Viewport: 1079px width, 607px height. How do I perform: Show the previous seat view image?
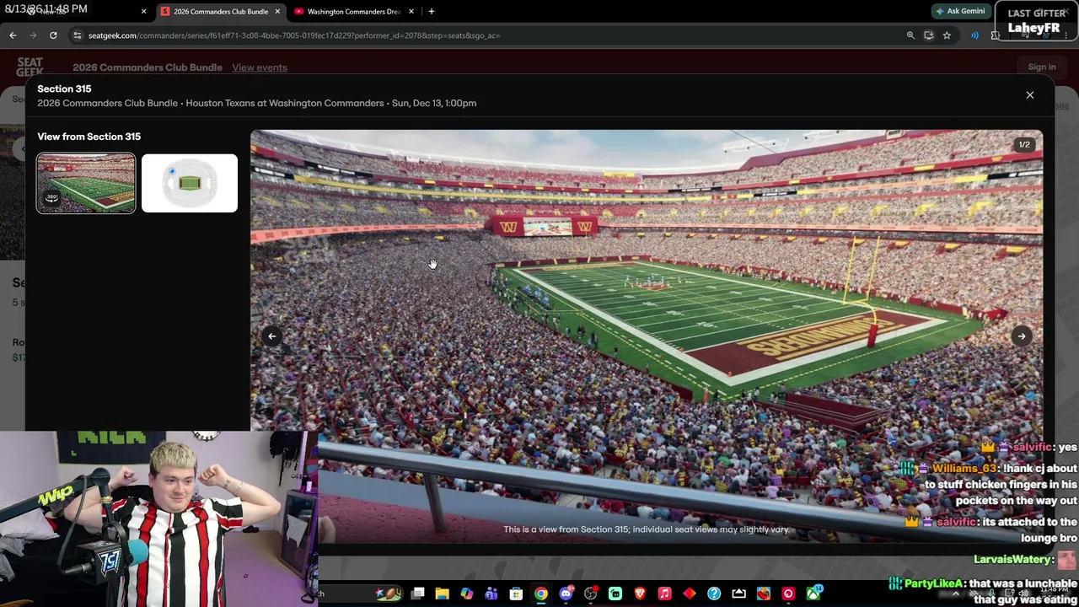point(271,336)
